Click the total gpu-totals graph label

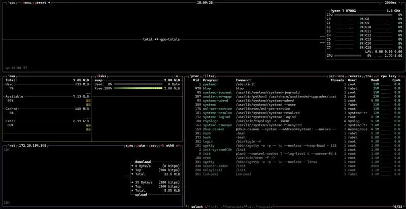161,40
